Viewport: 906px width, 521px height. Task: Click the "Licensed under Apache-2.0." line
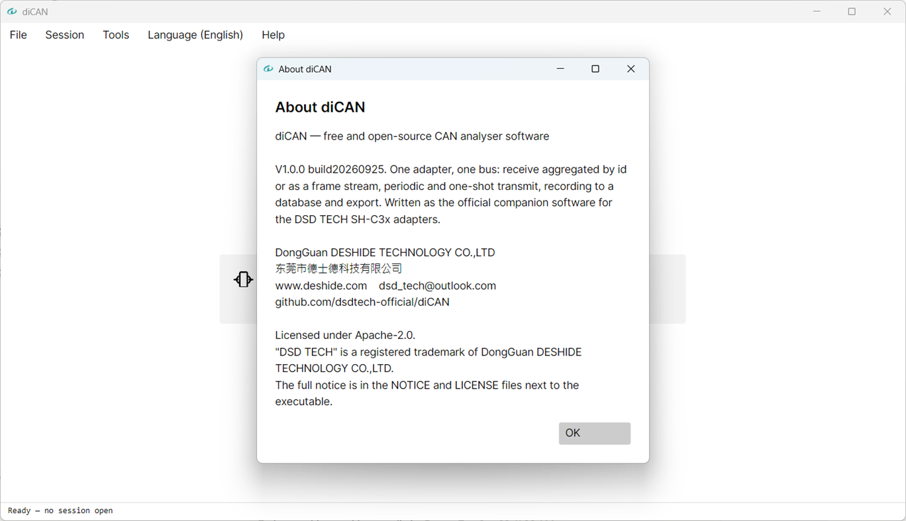pos(345,335)
